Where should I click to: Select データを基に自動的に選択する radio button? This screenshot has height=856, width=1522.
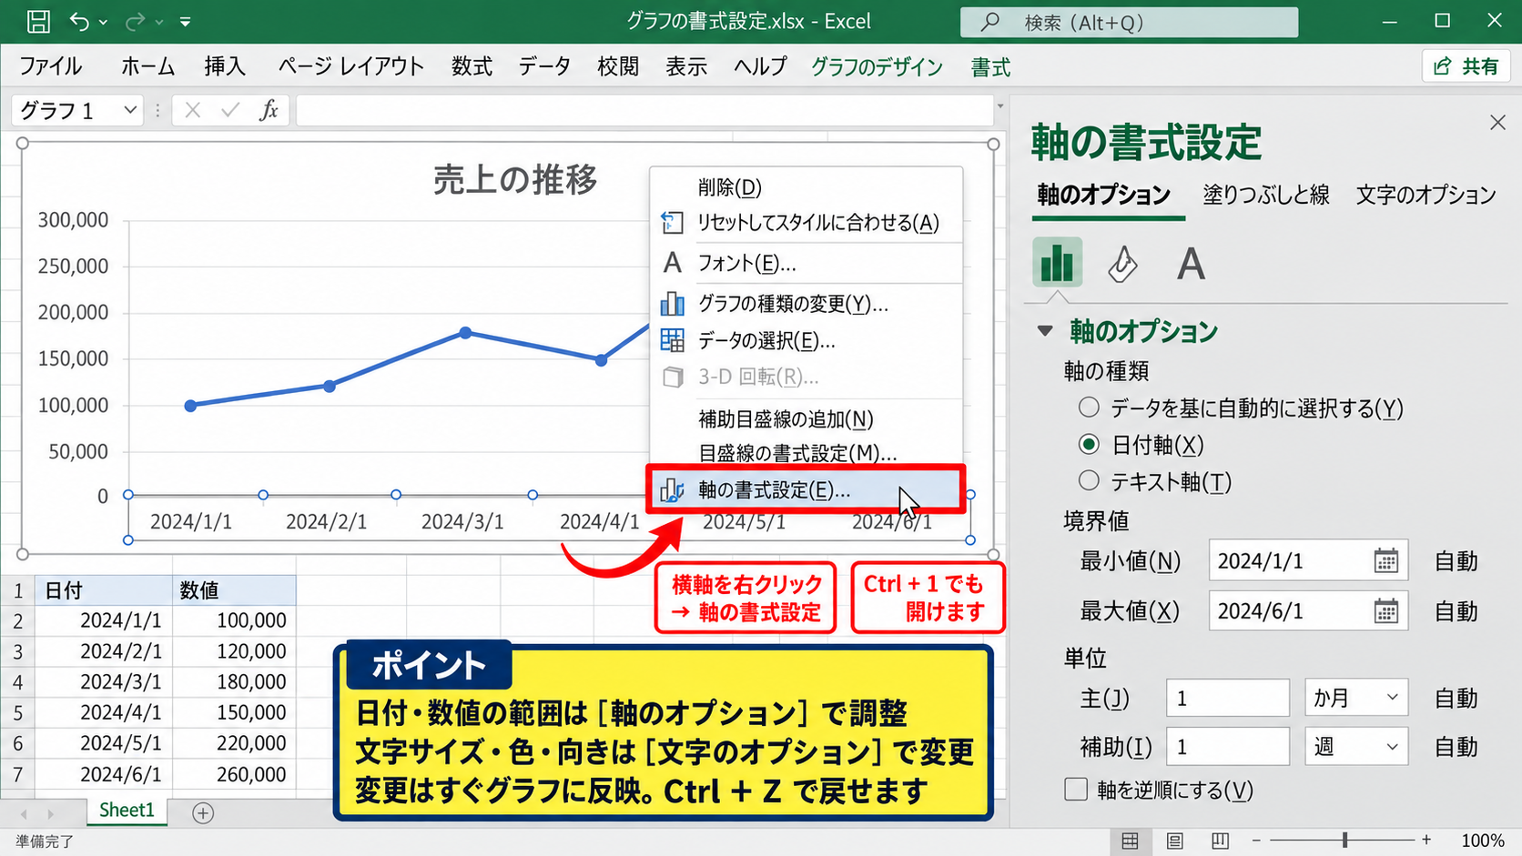click(x=1089, y=408)
